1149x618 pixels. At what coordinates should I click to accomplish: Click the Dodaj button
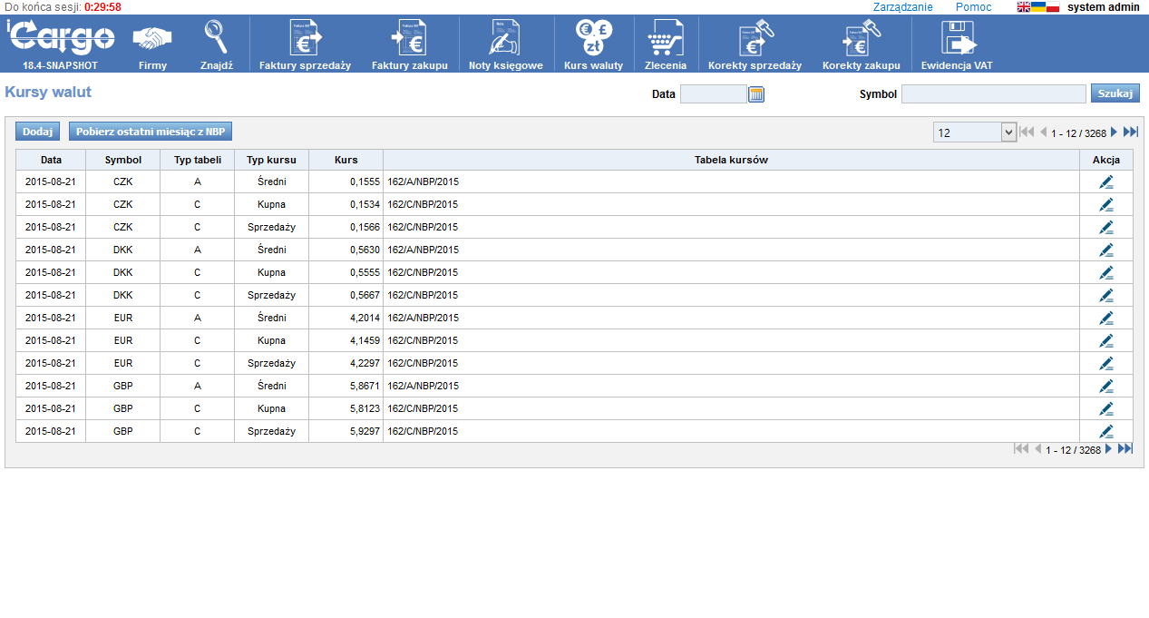point(37,132)
